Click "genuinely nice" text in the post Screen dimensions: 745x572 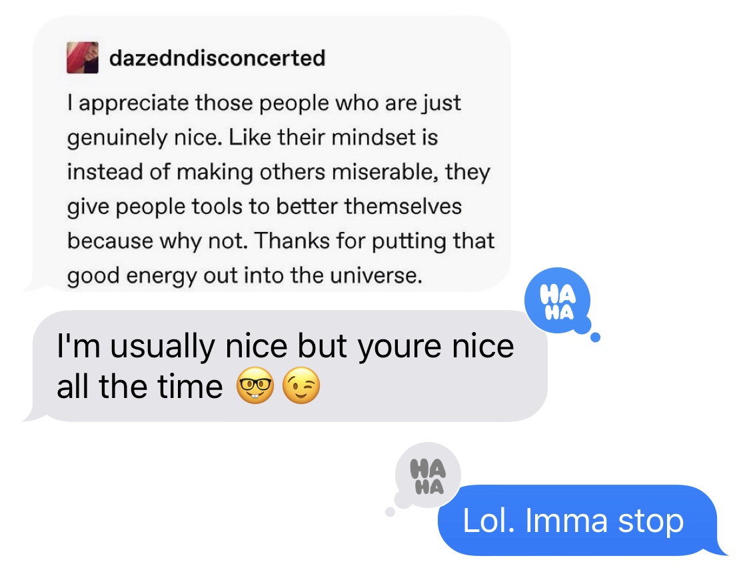coord(145,138)
